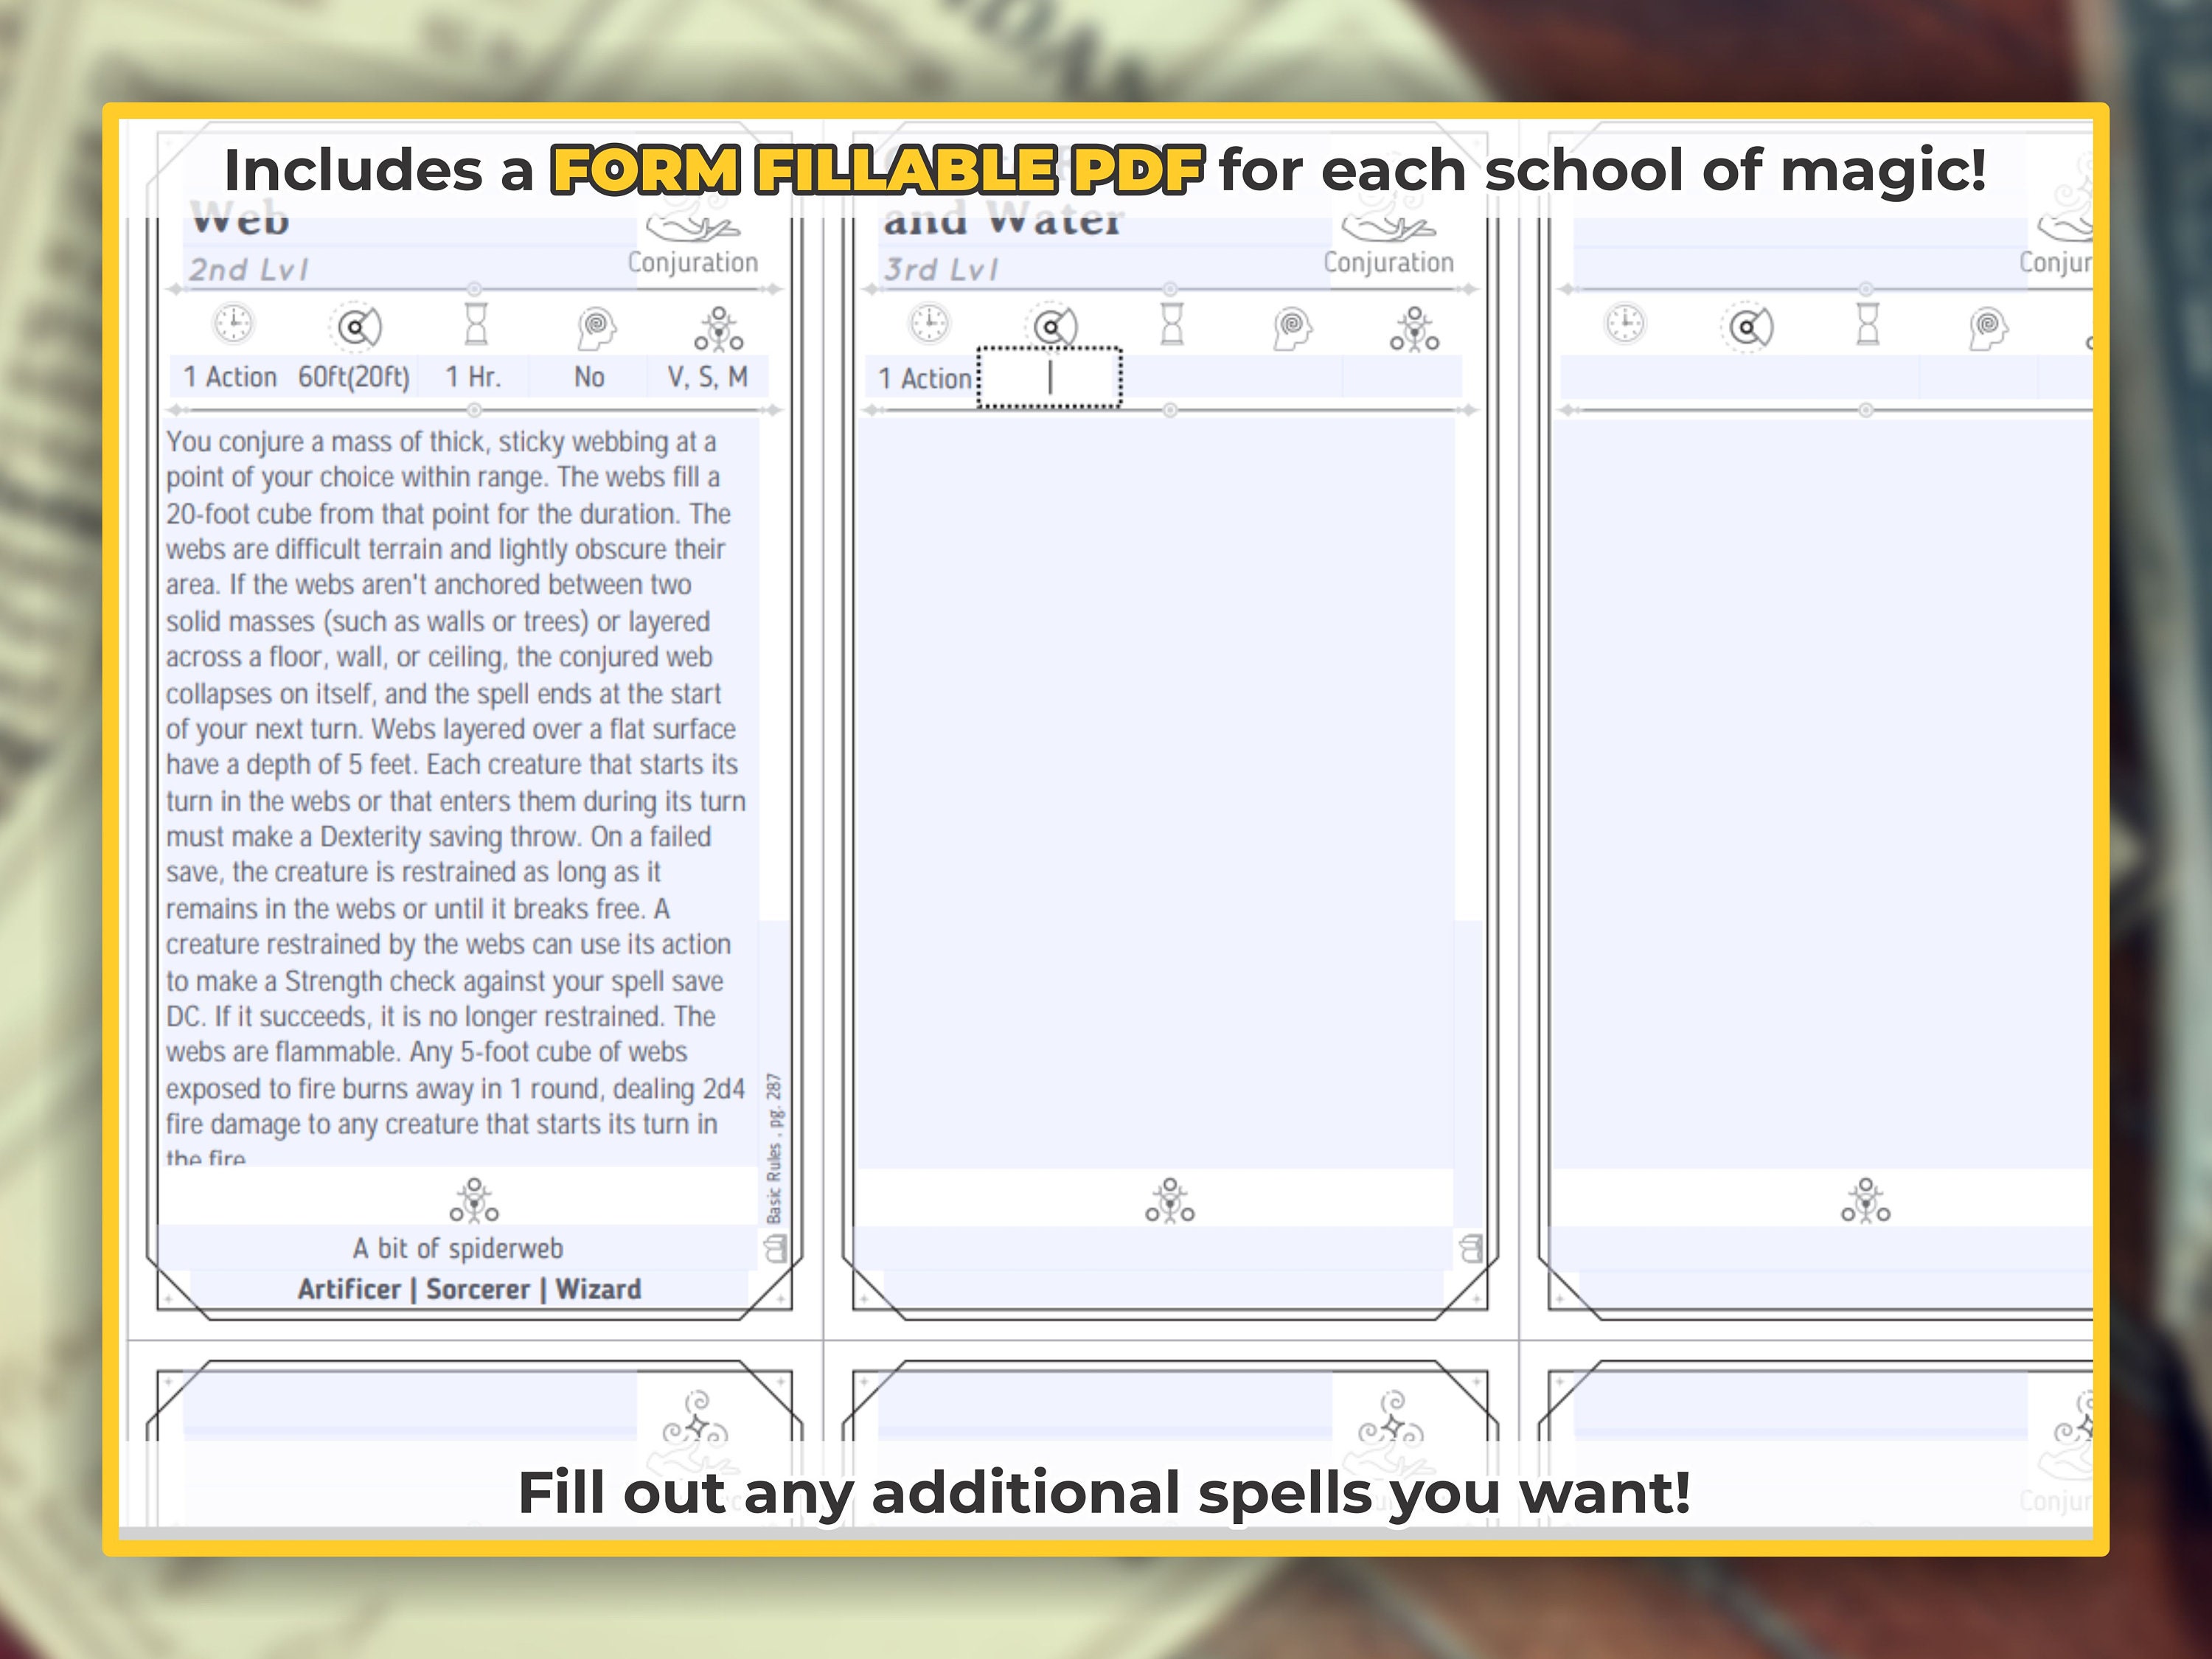Click the 'Basic Rules, pg. 287' source text
The width and height of the screenshot is (2212, 1659).
(x=775, y=1148)
